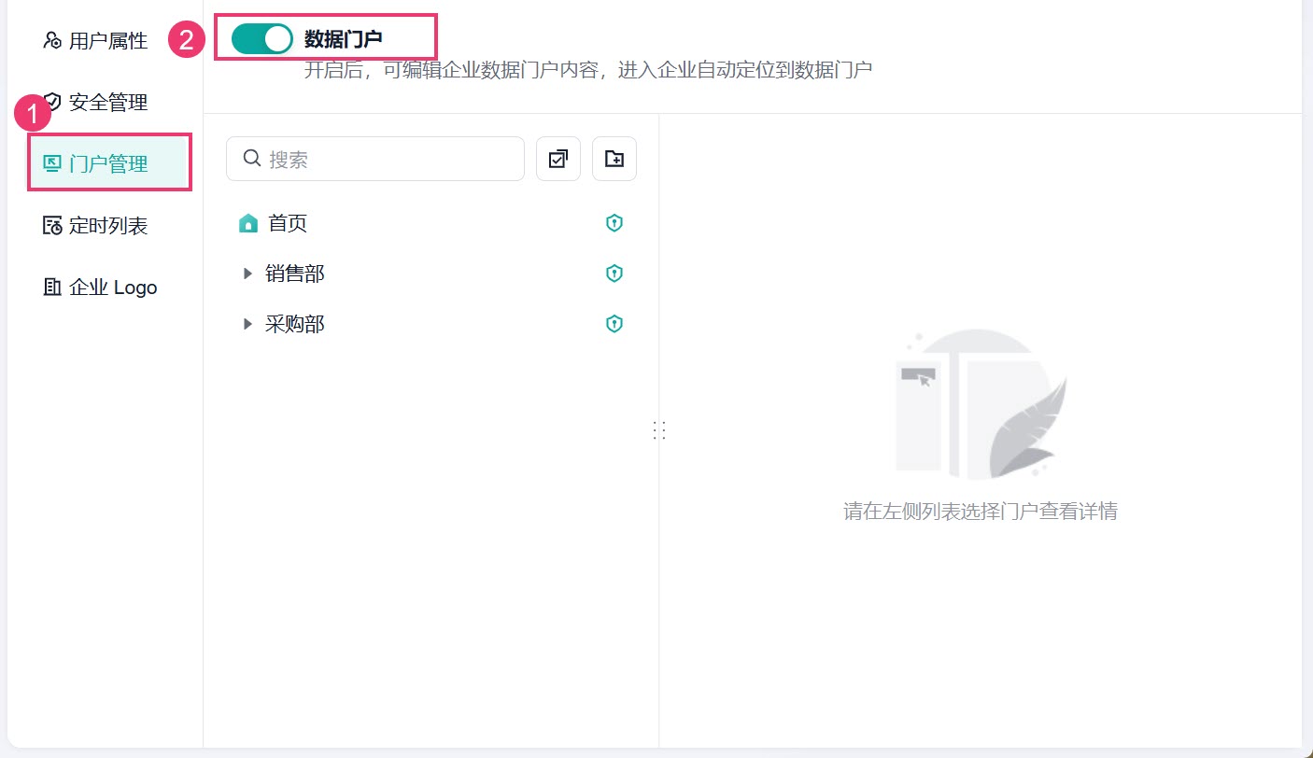
Task: Open 企业 Logo settings
Action: click(101, 288)
